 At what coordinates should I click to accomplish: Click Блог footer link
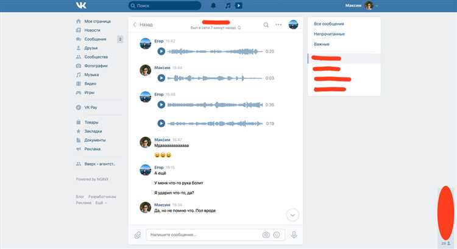pos(80,197)
